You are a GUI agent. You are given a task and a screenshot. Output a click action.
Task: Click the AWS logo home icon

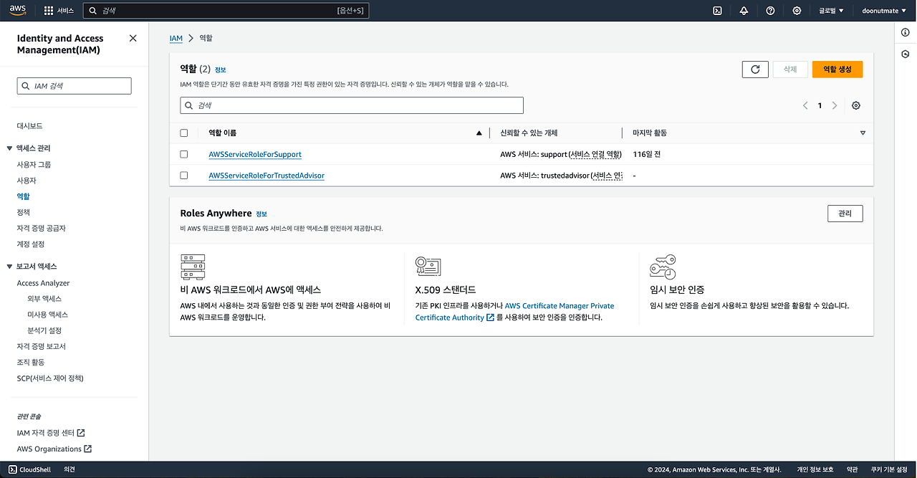pyautogui.click(x=18, y=10)
